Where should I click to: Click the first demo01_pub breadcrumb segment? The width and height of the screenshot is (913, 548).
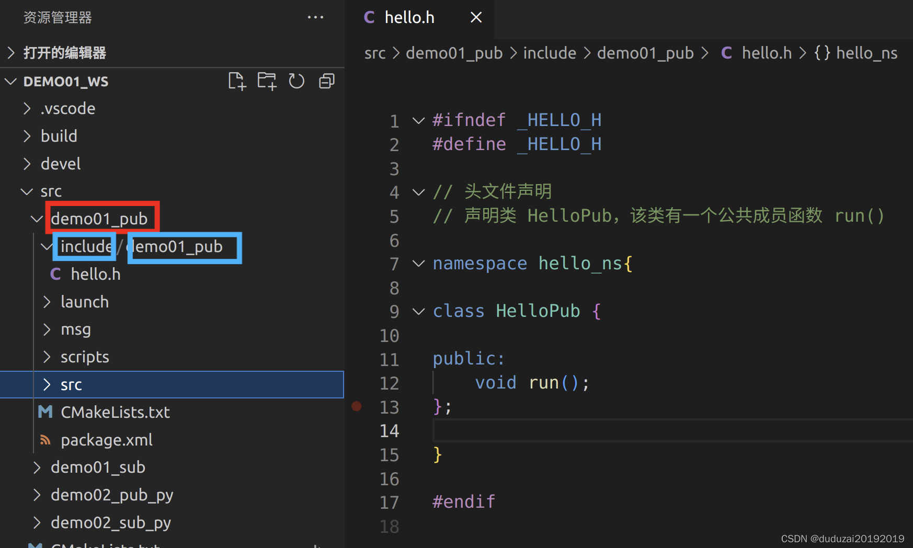(454, 53)
